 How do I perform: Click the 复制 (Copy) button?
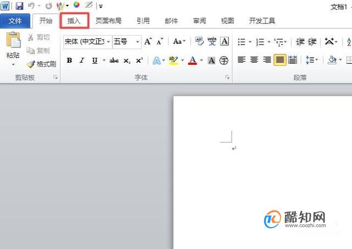(x=38, y=51)
